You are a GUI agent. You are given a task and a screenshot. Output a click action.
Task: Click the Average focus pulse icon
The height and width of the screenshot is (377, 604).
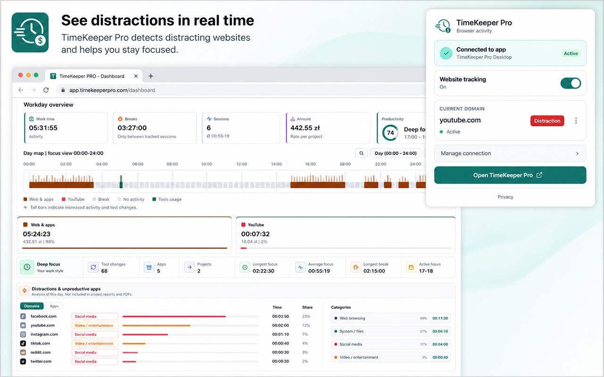300,267
